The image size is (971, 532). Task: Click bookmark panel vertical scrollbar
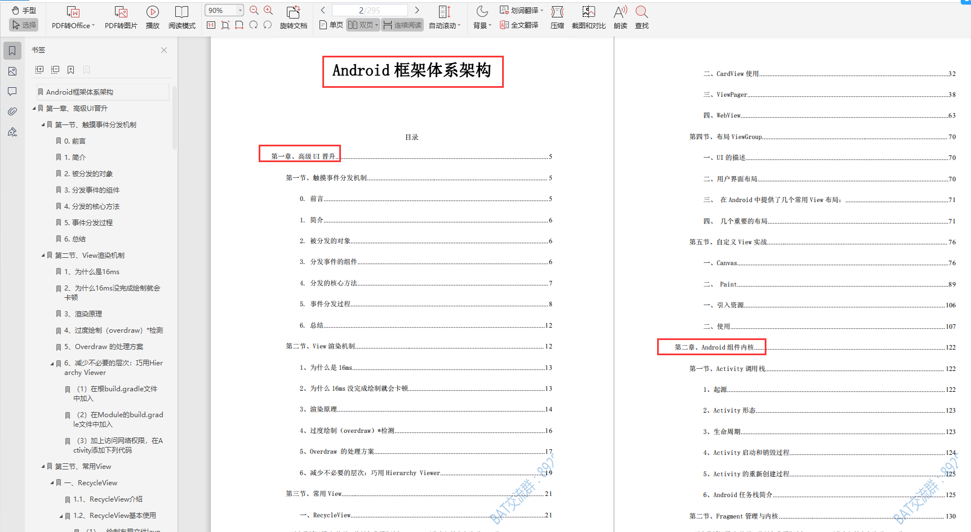[x=175, y=118]
